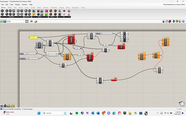The image size is (186, 116).
Task: Select the red PopGeo component
Action: (x=71, y=40)
